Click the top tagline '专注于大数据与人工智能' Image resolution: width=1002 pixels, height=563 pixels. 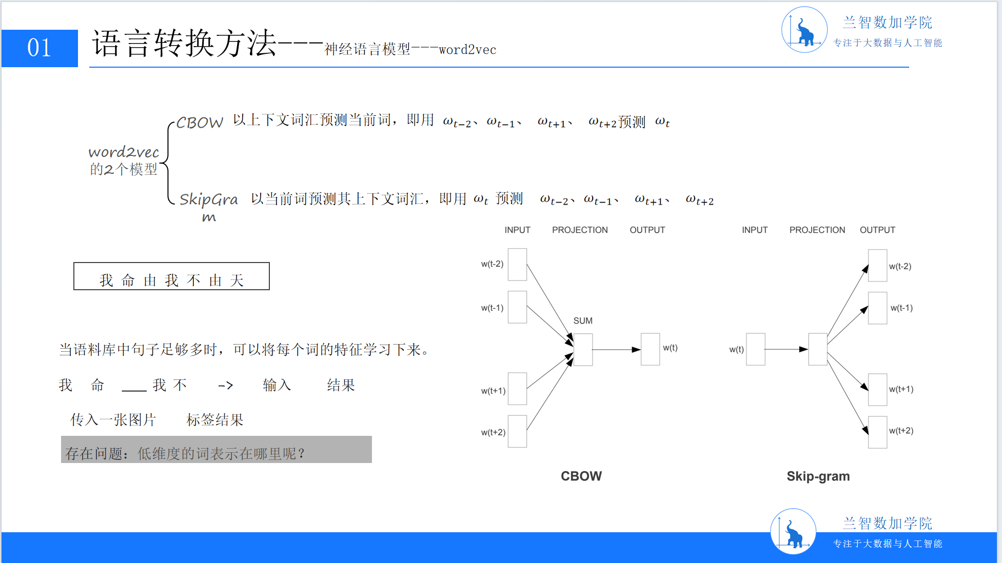coord(888,43)
